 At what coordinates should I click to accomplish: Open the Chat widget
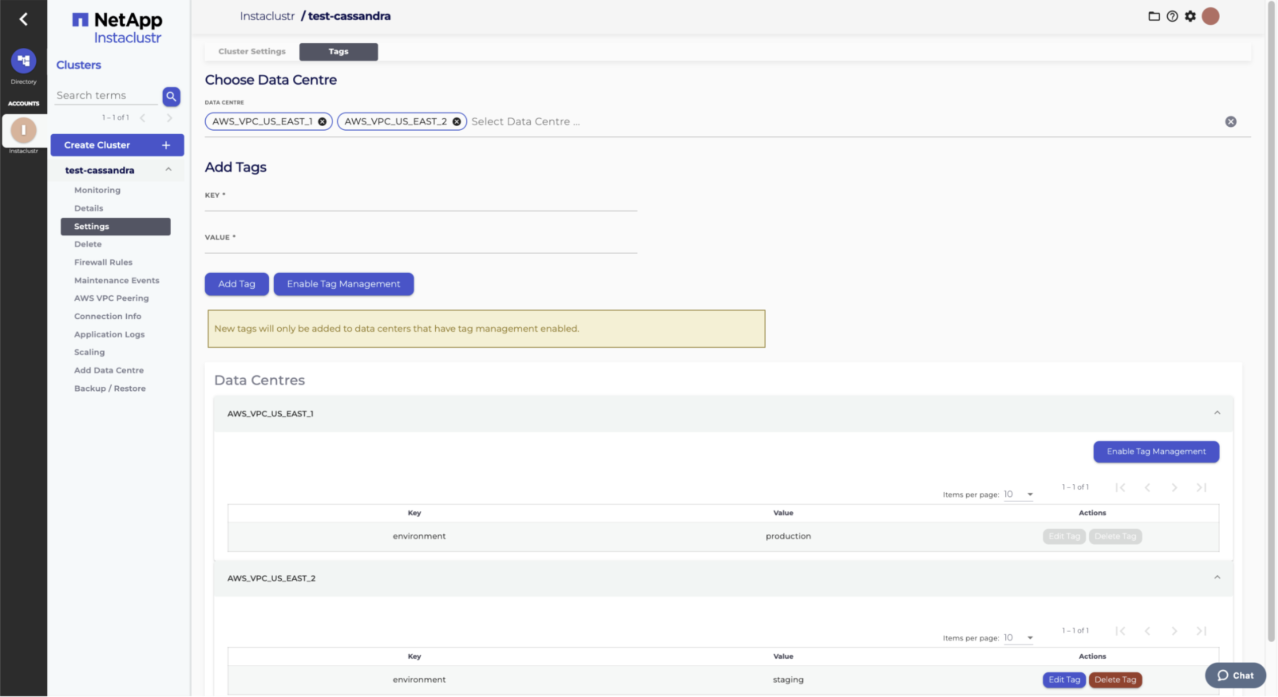coord(1235,675)
